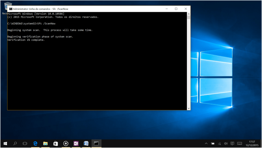Open the Windows Store taskbar icon
This screenshot has width=262, height=148.
coord(56,143)
